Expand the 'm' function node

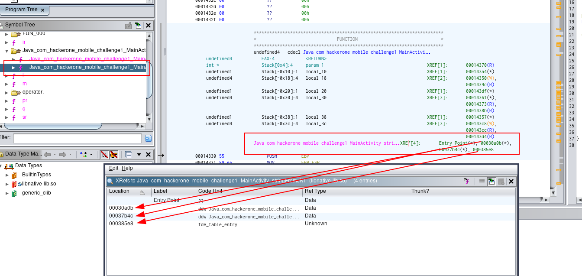pos(6,84)
